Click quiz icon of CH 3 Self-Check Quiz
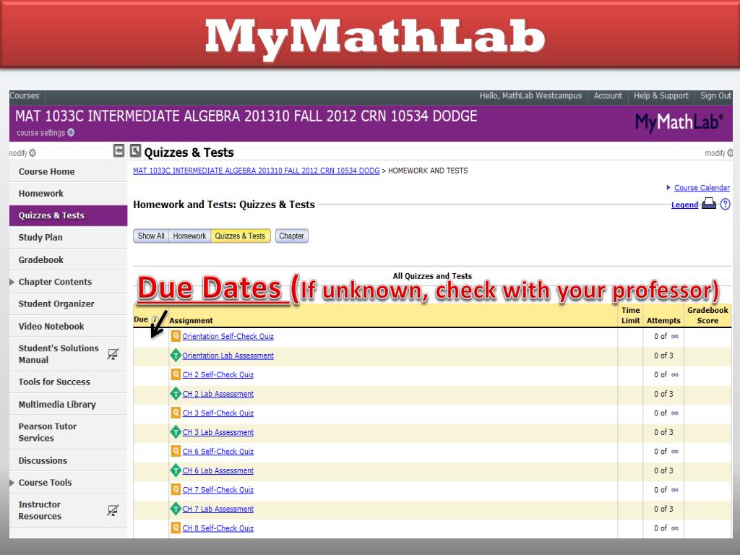Image resolution: width=740 pixels, height=555 pixels. (x=176, y=413)
